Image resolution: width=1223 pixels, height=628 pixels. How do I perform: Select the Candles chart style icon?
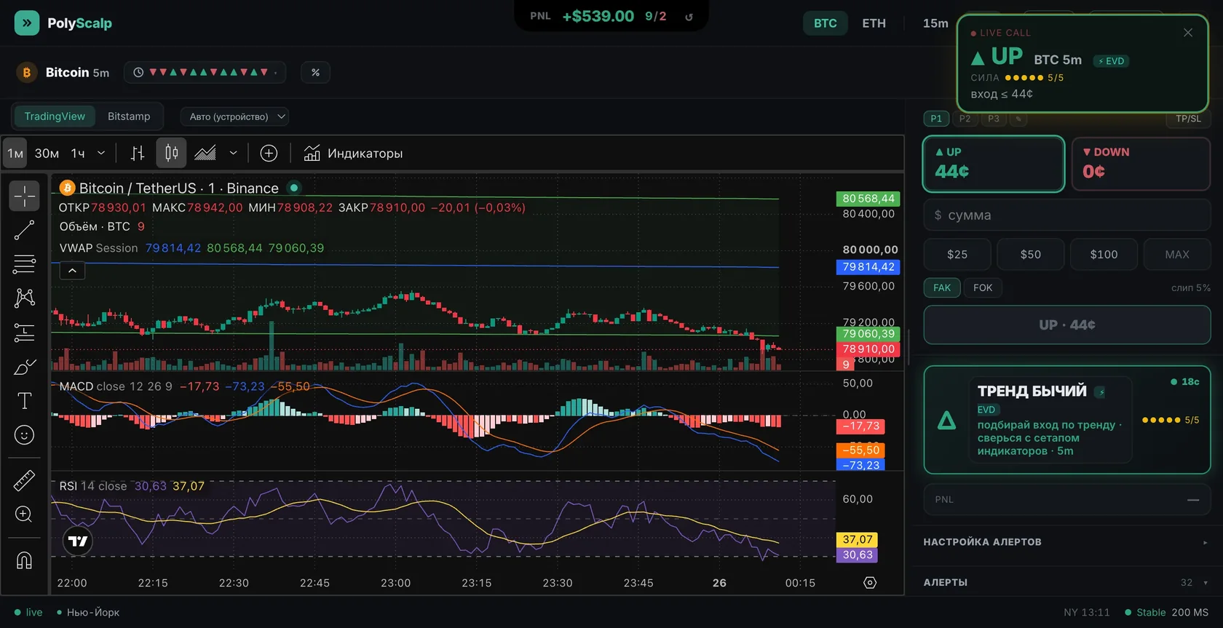(x=172, y=154)
